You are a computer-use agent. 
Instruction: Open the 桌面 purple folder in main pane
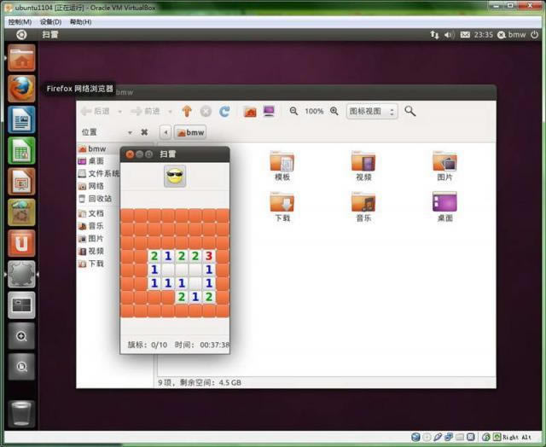click(x=444, y=206)
